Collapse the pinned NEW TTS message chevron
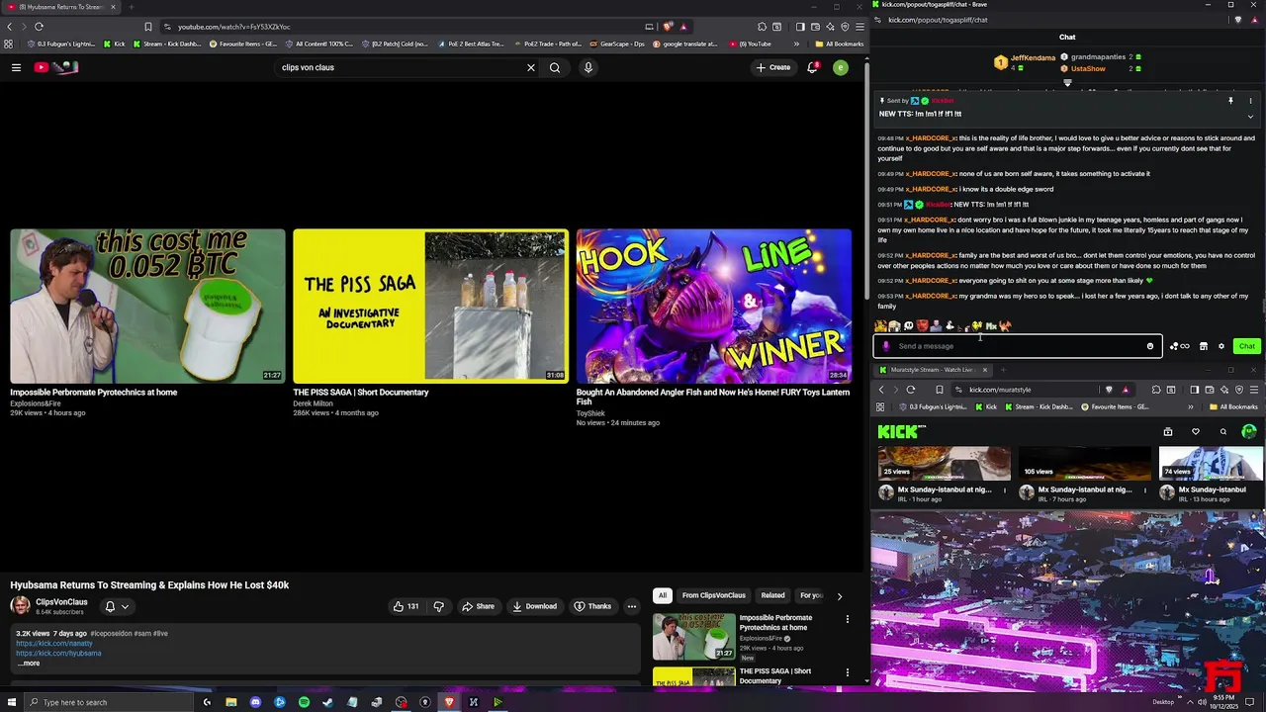 coord(1250,116)
